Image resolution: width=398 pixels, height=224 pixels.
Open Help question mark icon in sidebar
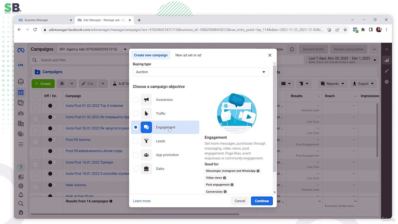(x=21, y=167)
